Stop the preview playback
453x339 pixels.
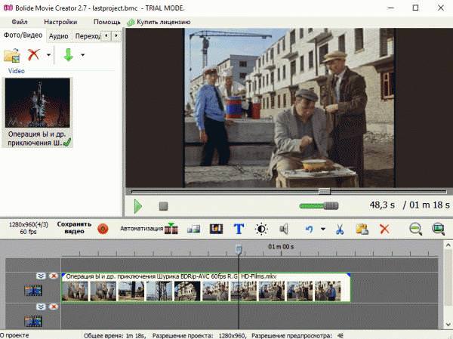[163, 206]
